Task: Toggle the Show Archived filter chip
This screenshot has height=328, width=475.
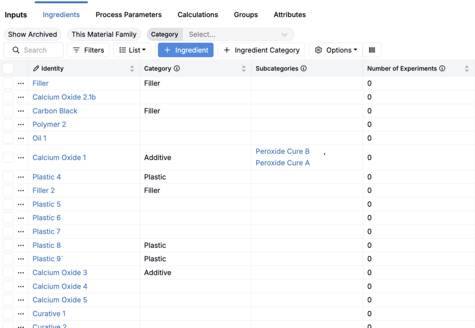Action: point(32,34)
